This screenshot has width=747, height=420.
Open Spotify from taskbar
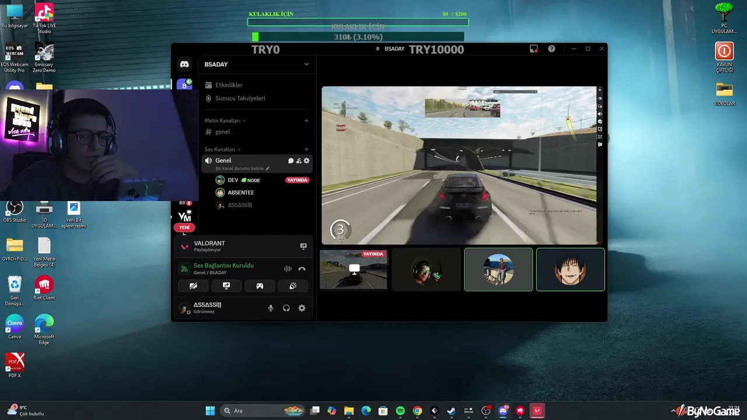[400, 411]
